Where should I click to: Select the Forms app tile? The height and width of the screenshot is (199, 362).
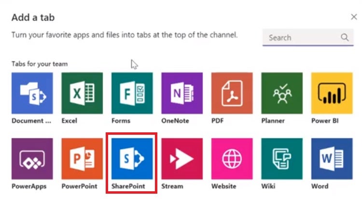132,93
